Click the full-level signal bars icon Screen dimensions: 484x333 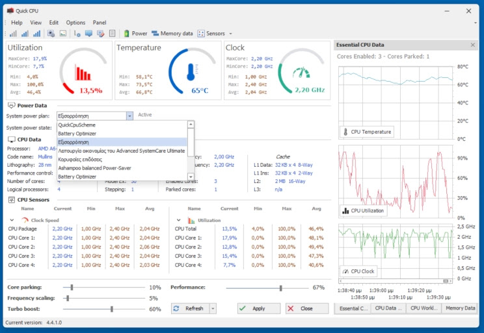tap(36, 34)
